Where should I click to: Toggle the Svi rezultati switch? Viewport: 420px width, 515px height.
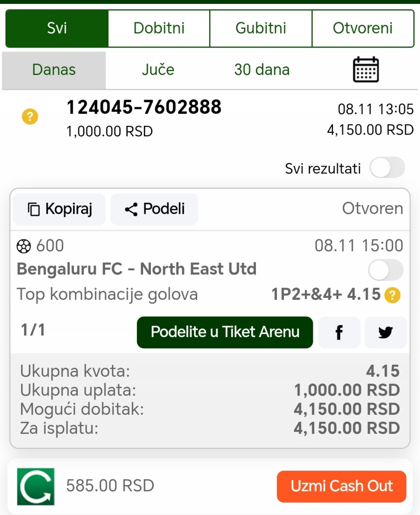(387, 168)
